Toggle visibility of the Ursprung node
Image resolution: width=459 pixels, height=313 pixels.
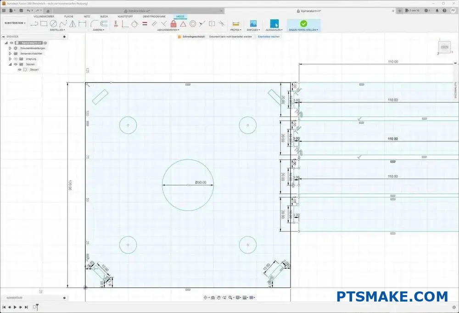coord(15,59)
